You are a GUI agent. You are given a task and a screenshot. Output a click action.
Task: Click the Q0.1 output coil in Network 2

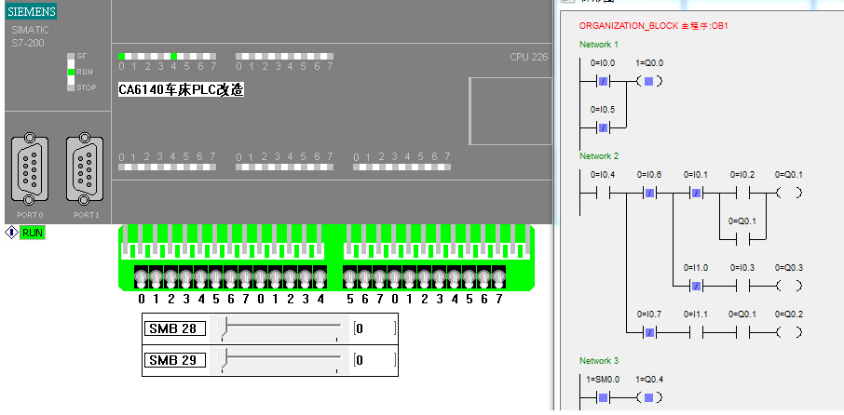click(789, 193)
